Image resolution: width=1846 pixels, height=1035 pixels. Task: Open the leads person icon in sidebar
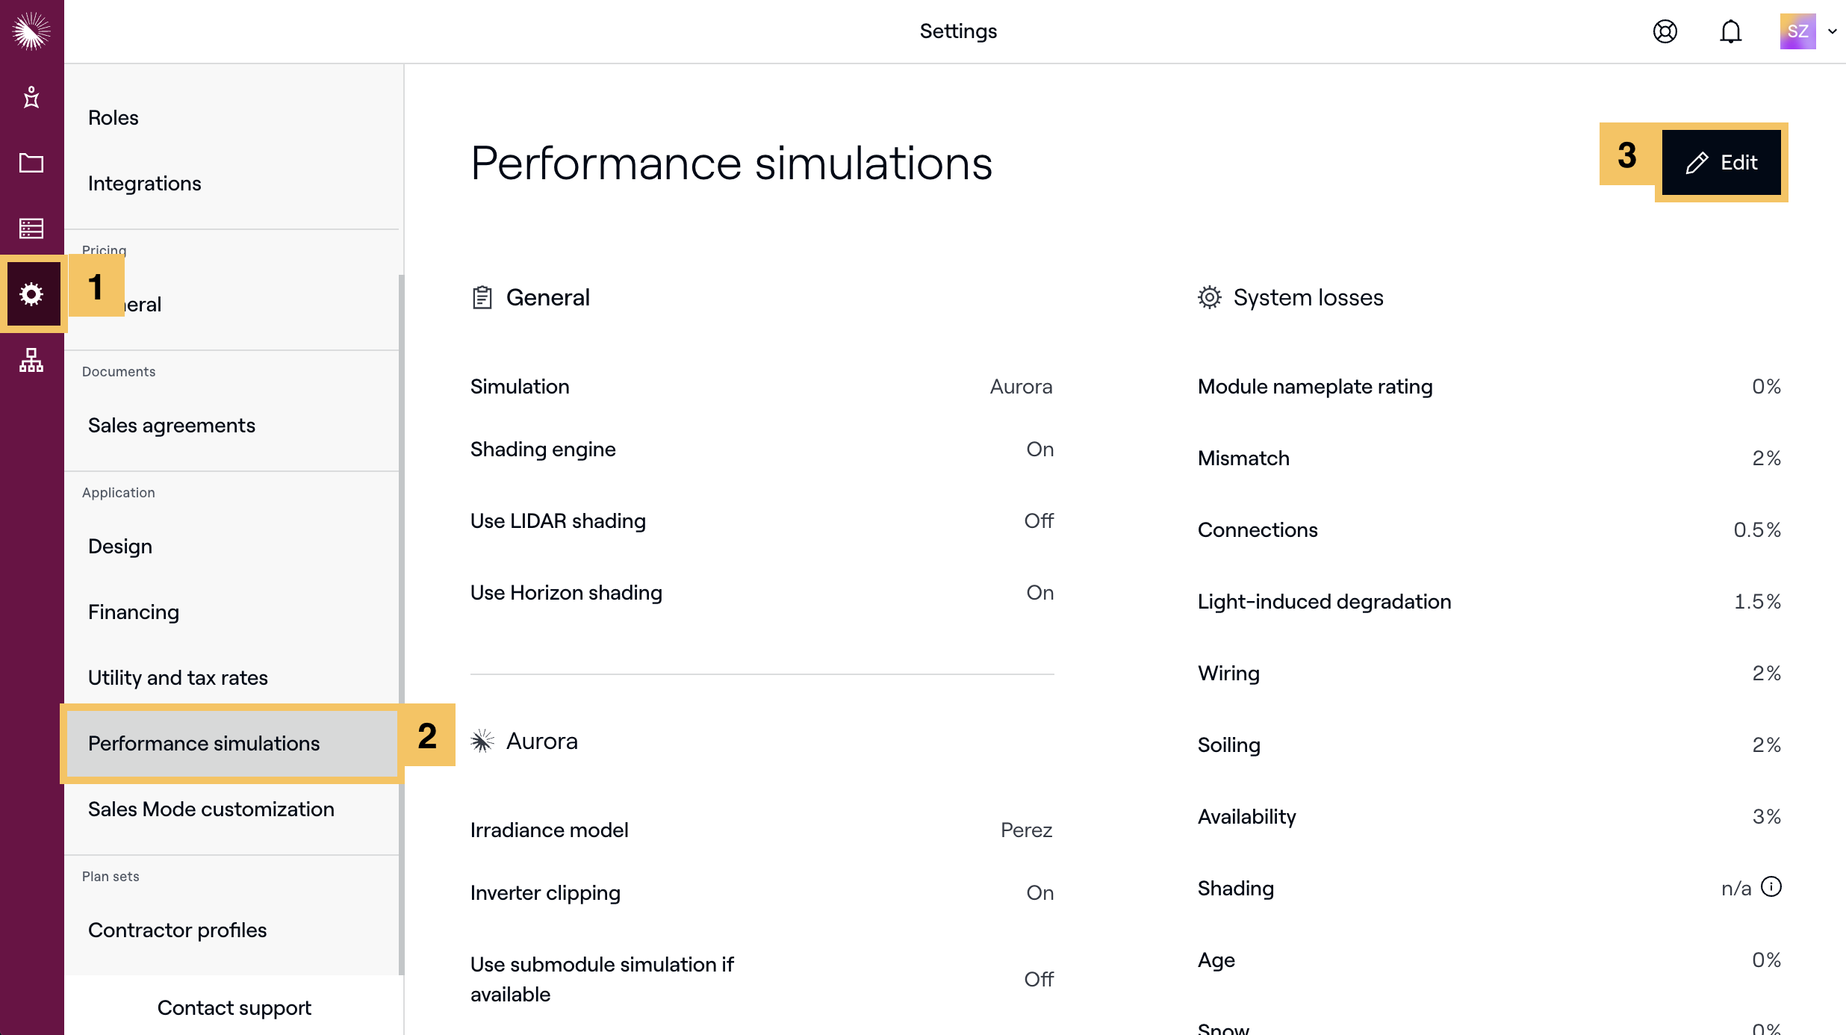coord(31,97)
